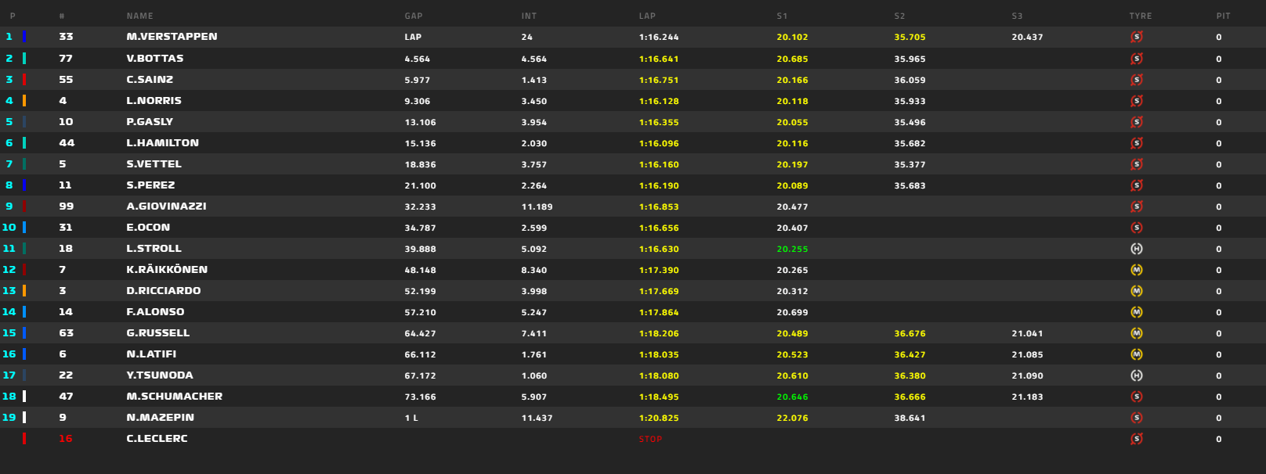The image size is (1266, 474).
Task: Open driver M.VERSTAPPEN's name
Action: [172, 37]
